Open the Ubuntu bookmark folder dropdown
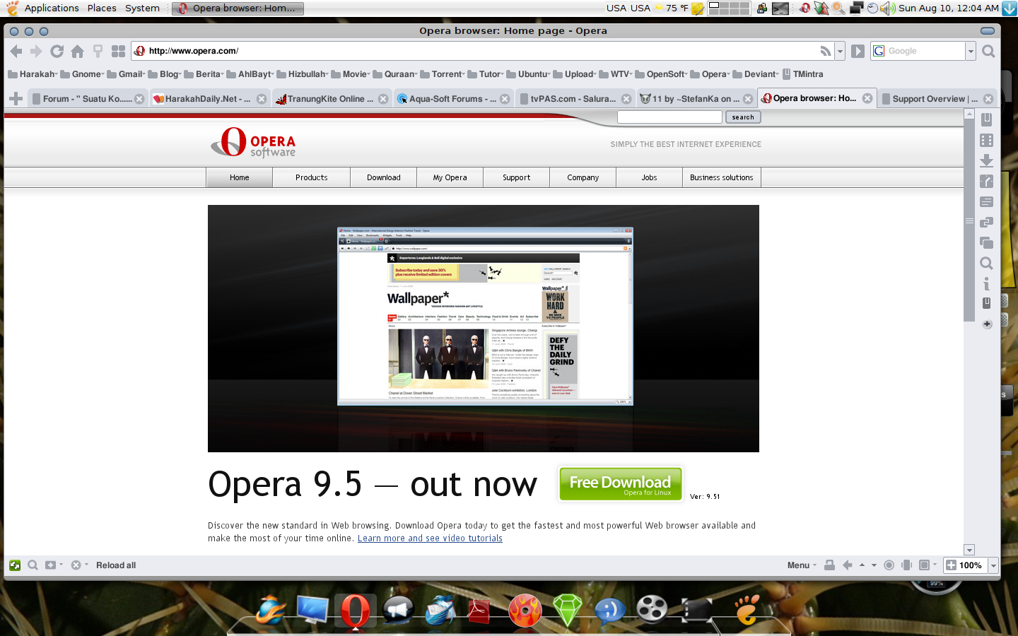This screenshot has height=636, width=1018. (x=528, y=74)
